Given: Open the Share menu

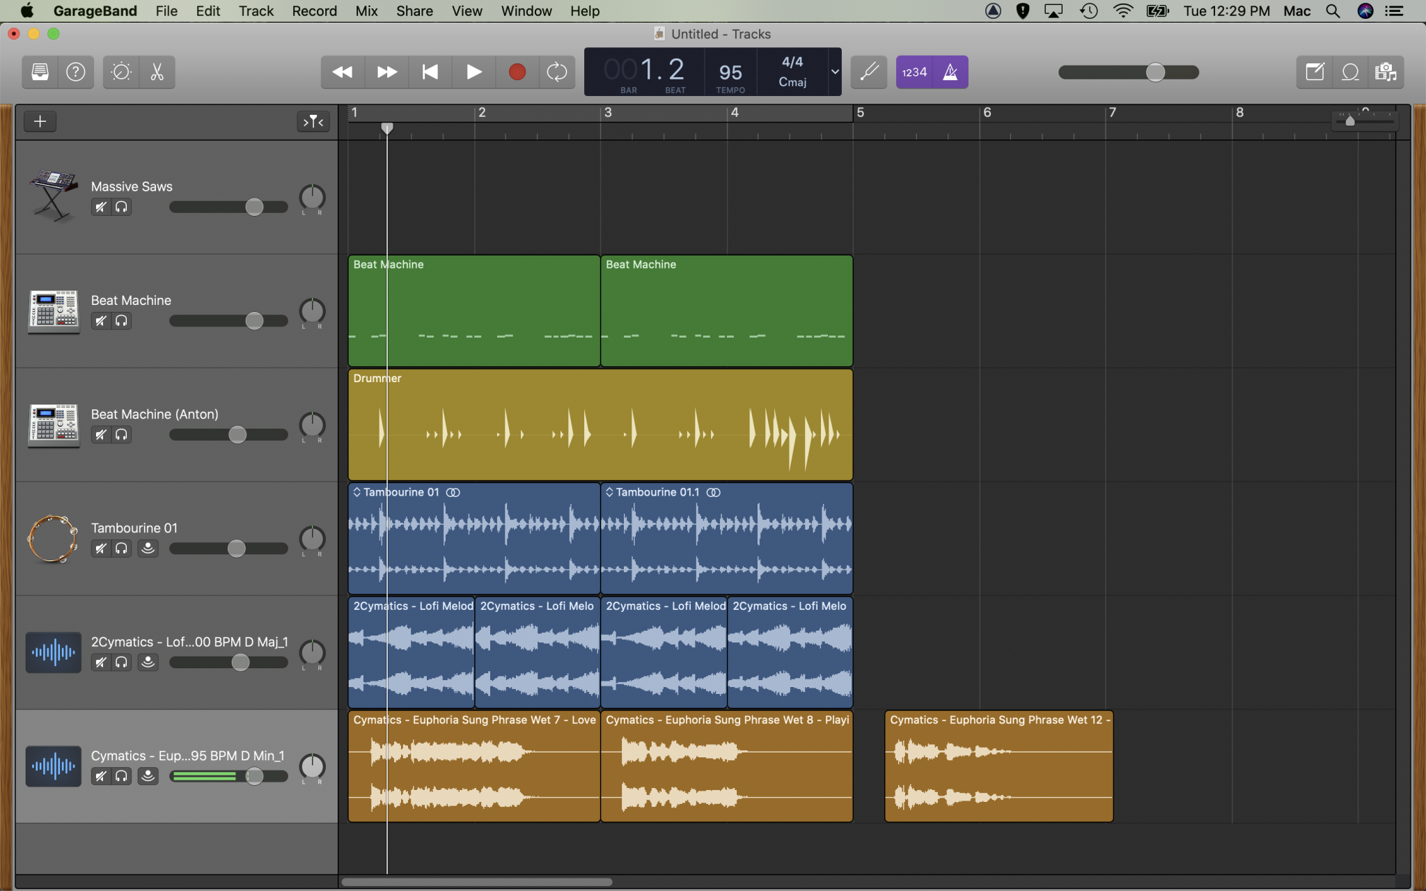Looking at the screenshot, I should coord(414,10).
